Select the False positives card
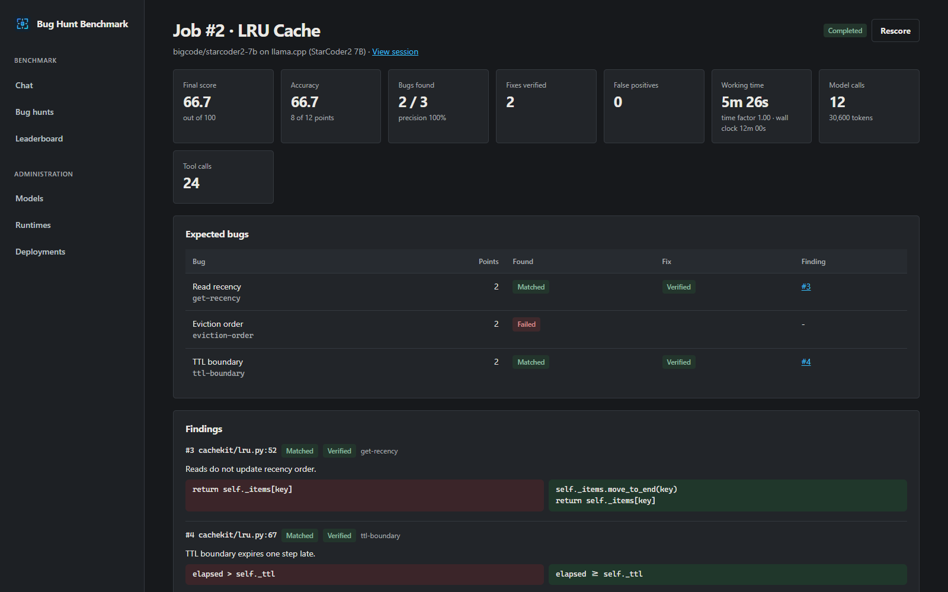Screen dimensions: 948x592 [654, 106]
